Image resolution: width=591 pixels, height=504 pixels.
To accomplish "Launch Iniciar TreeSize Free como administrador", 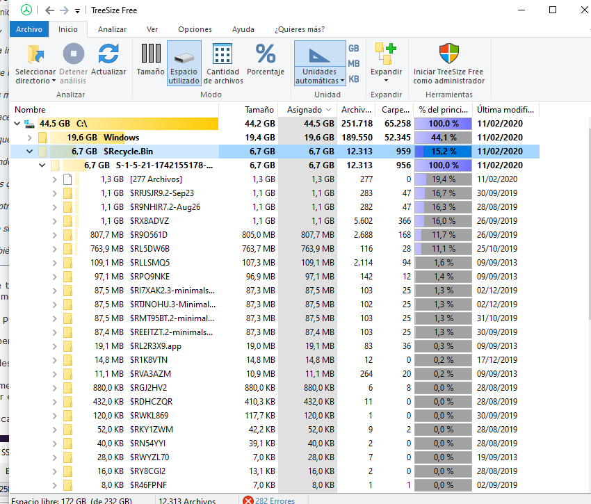I will click(x=449, y=63).
